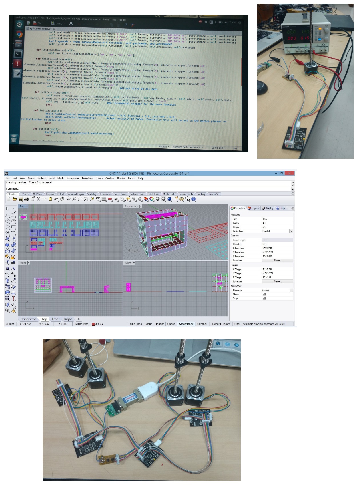Click the Paste clipboard icon

pyautogui.click(x=50, y=199)
